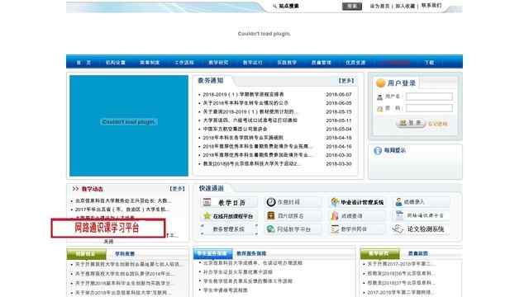Click the clock icon beside 作息时间
The image size is (529, 297).
[271, 202]
